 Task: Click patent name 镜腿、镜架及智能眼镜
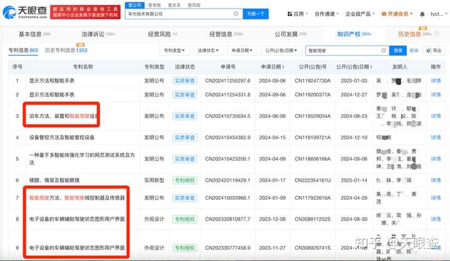tap(54, 180)
